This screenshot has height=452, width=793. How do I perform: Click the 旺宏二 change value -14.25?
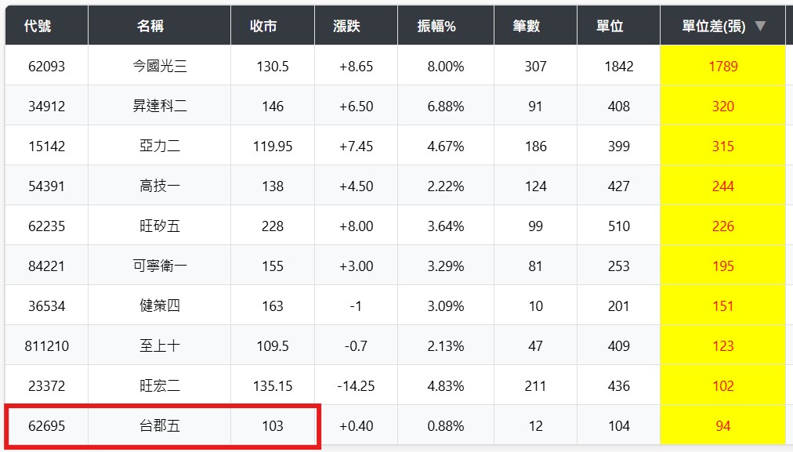(356, 386)
